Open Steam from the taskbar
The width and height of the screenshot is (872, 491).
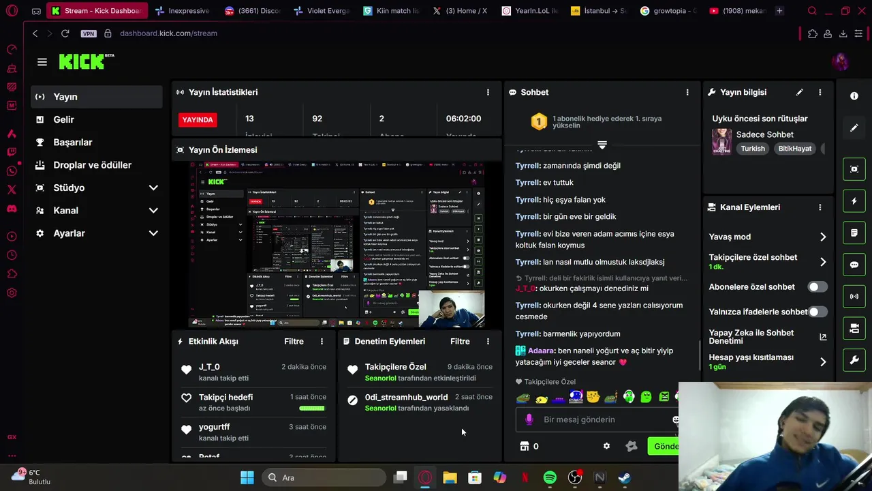tap(625, 477)
